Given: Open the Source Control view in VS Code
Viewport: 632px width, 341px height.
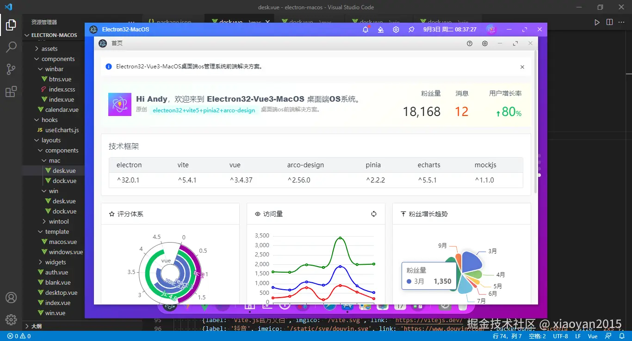Looking at the screenshot, I should [11, 69].
